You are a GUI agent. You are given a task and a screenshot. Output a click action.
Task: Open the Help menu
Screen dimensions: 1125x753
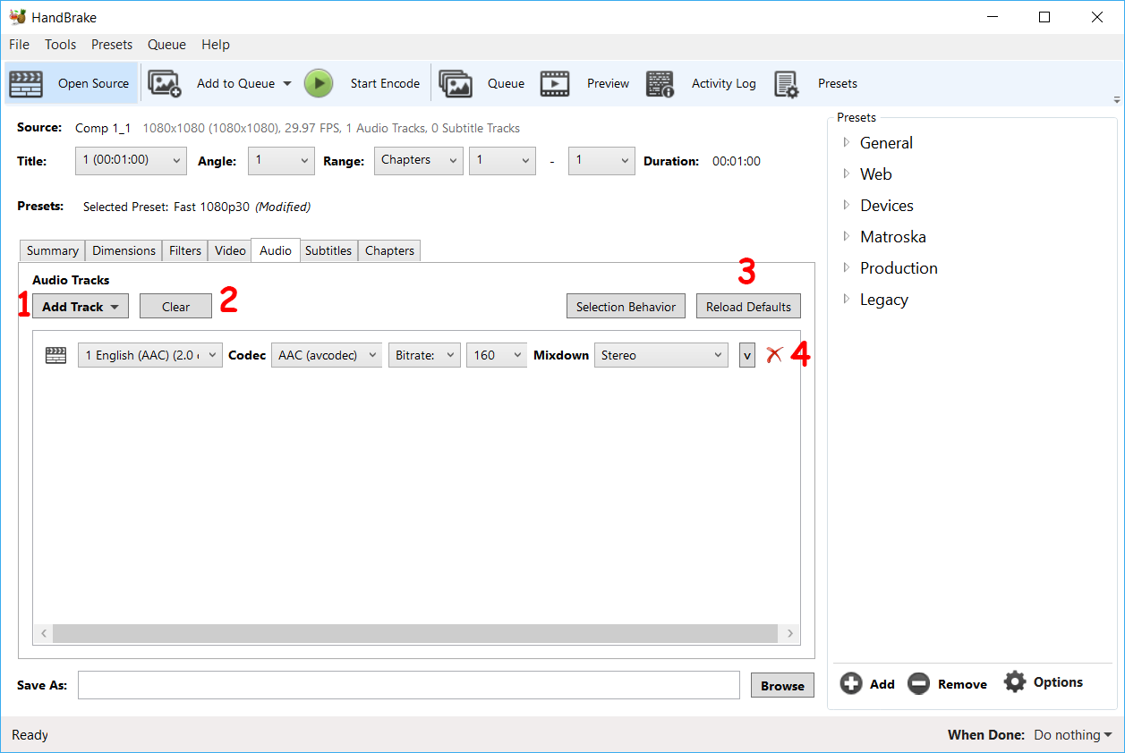coord(216,45)
